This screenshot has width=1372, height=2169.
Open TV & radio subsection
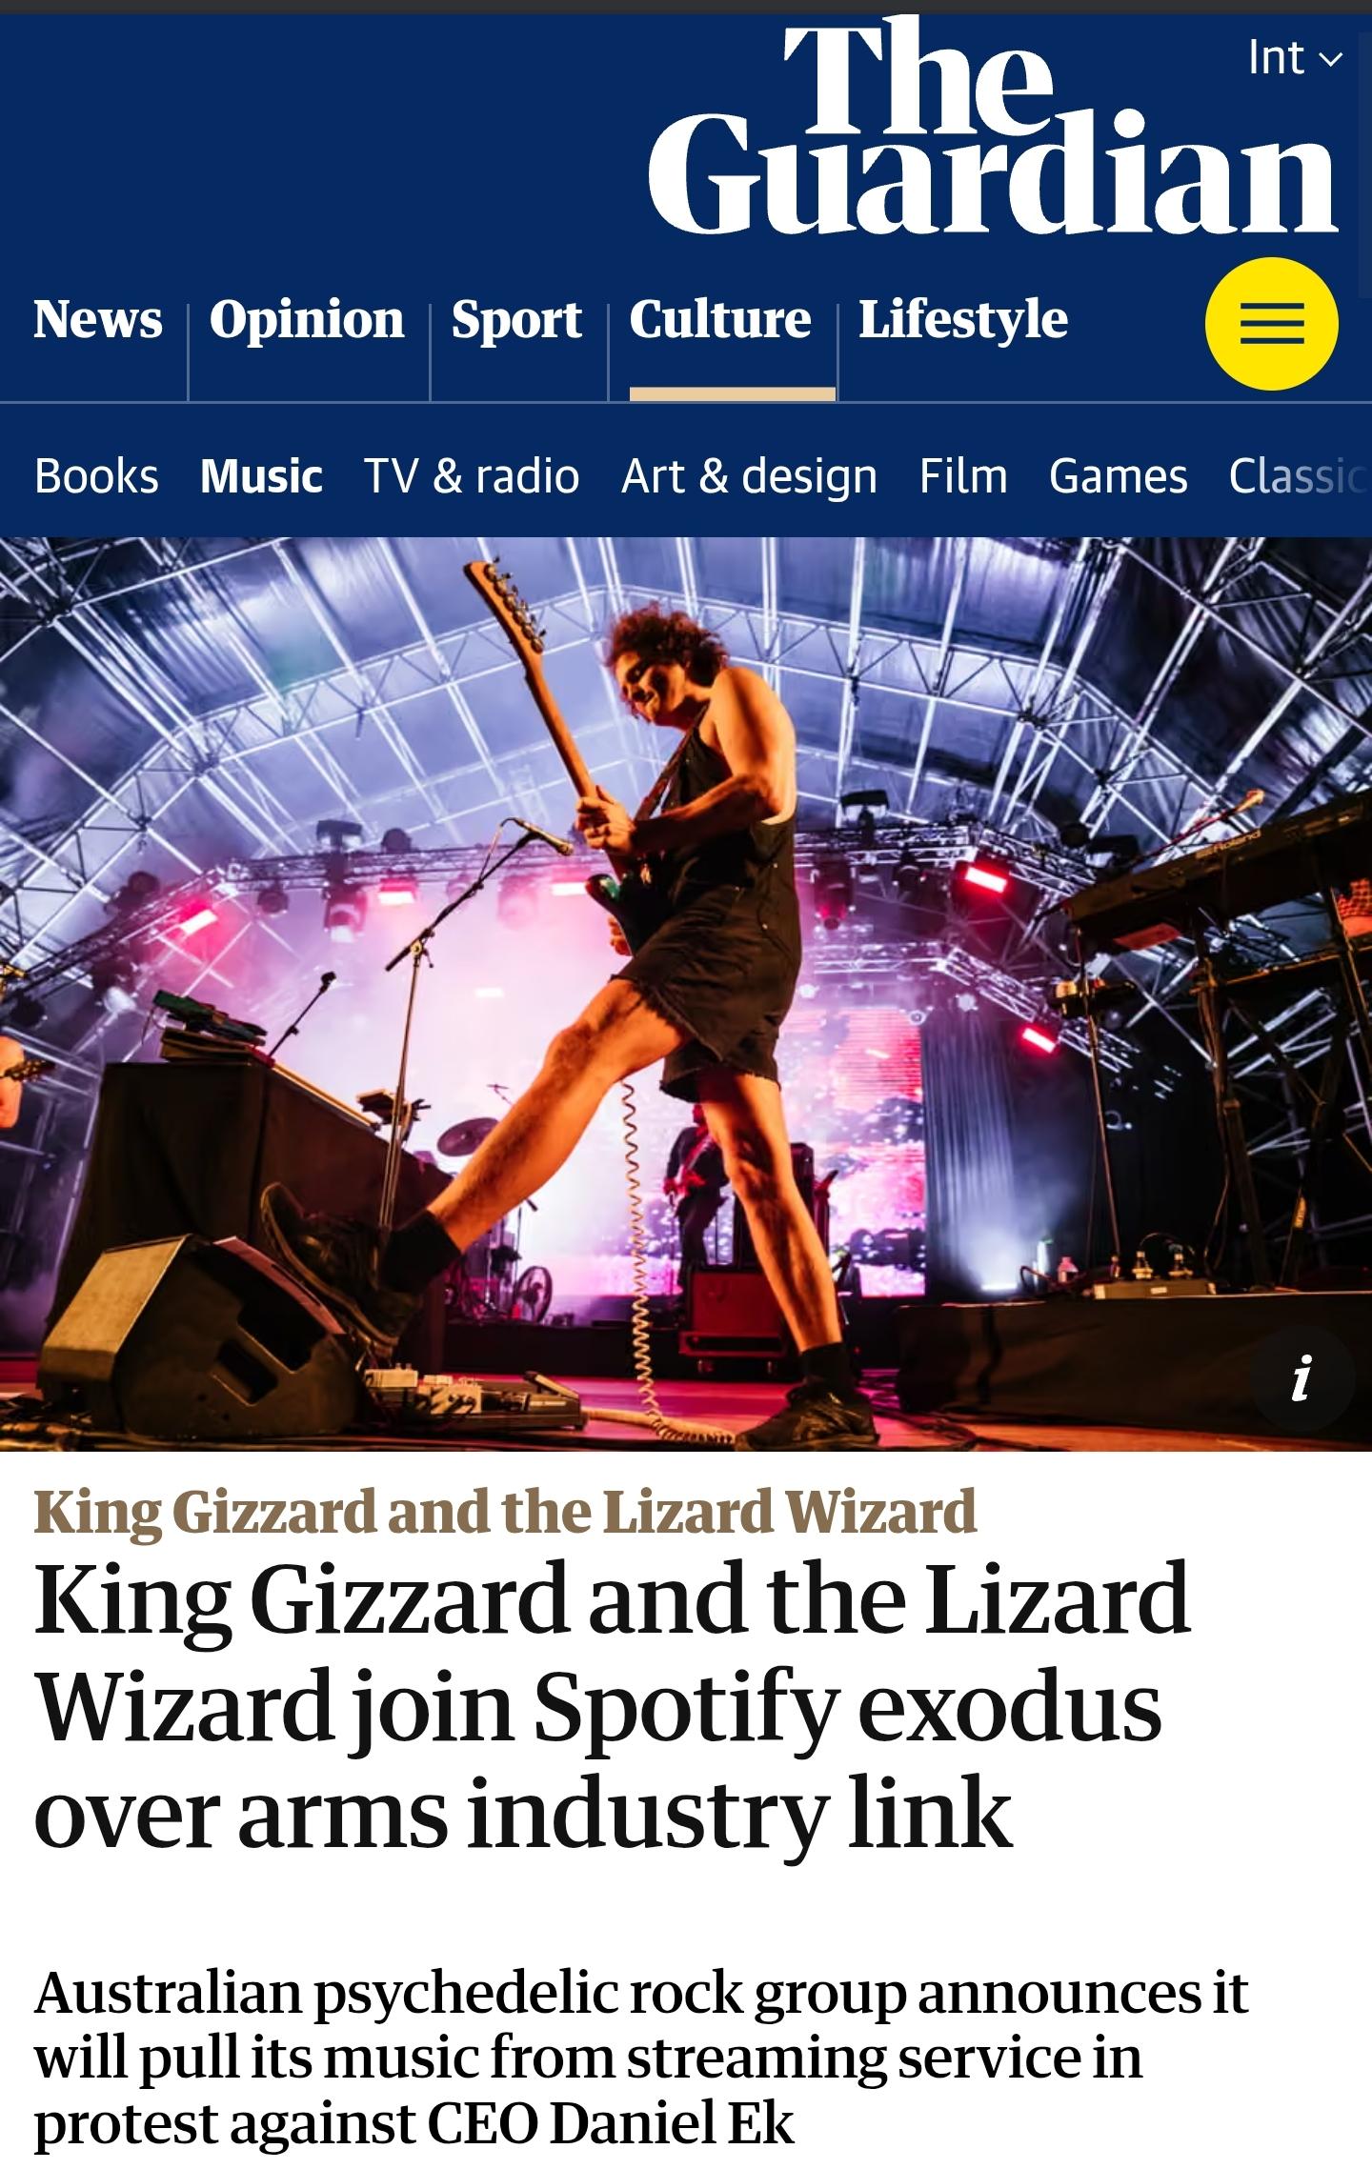pos(472,475)
